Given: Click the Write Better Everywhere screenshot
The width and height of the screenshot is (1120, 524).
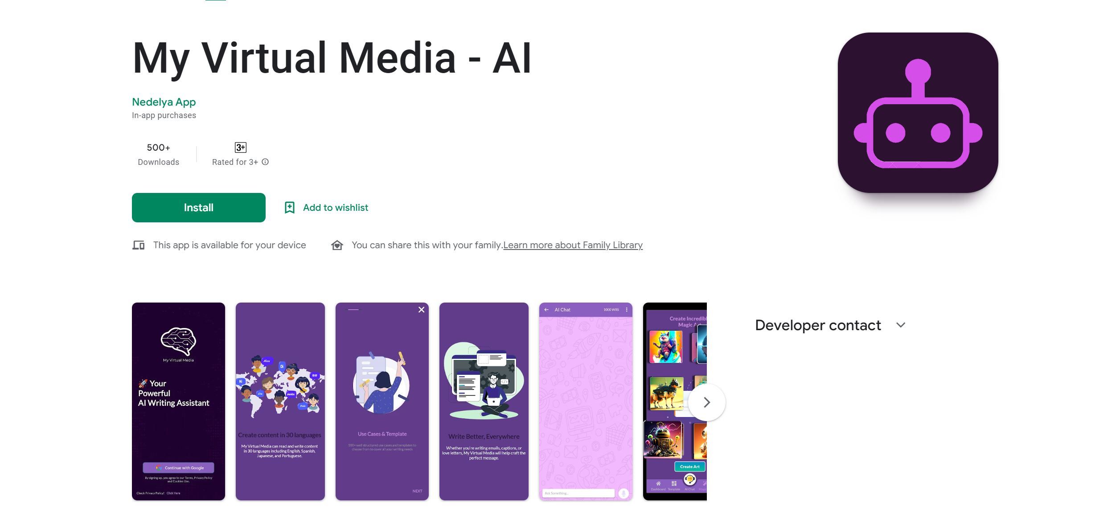Looking at the screenshot, I should pos(484,401).
